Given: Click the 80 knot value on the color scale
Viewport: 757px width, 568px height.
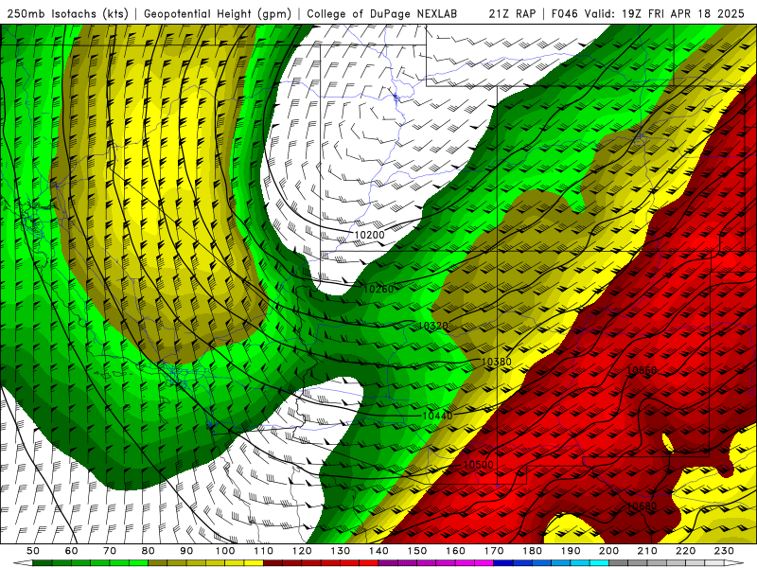Looking at the screenshot, I should coord(149,551).
